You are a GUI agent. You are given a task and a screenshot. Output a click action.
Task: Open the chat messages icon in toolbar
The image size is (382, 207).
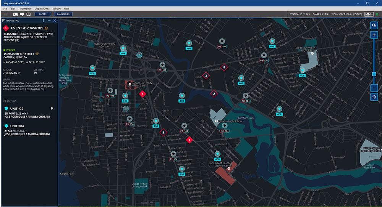pyautogui.click(x=22, y=14)
